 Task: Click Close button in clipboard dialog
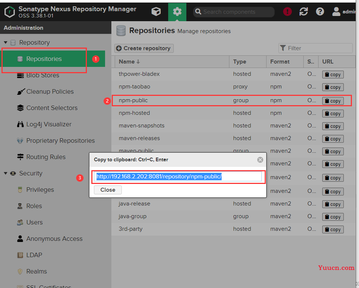108,190
